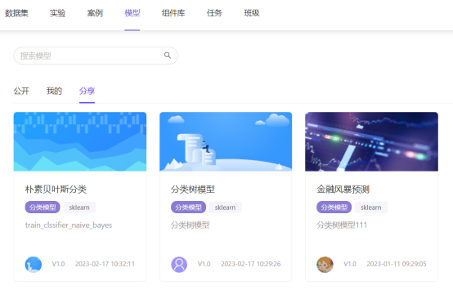
Task: Click sklearn tag on 金融风暴预测 card
Action: click(371, 208)
